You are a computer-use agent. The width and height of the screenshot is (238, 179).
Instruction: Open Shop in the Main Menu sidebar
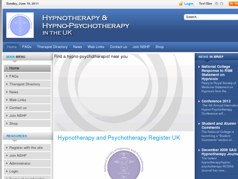pyautogui.click(x=27, y=123)
